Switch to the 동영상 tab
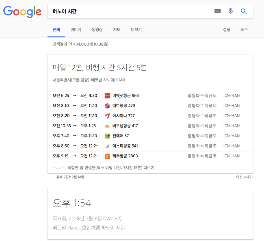The width and height of the screenshot is (264, 241). click(97, 30)
